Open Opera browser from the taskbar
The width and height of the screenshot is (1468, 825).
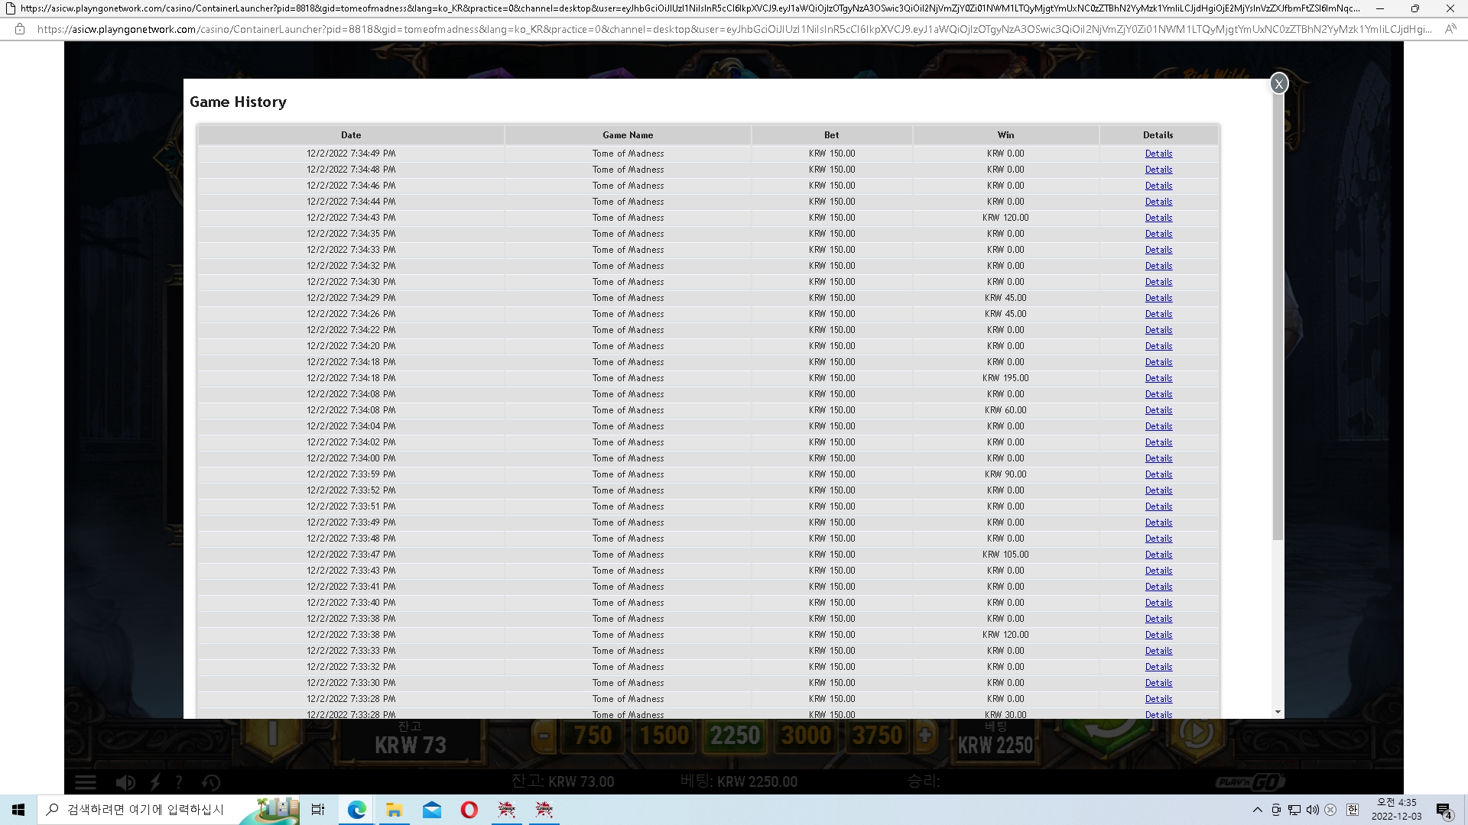[469, 810]
